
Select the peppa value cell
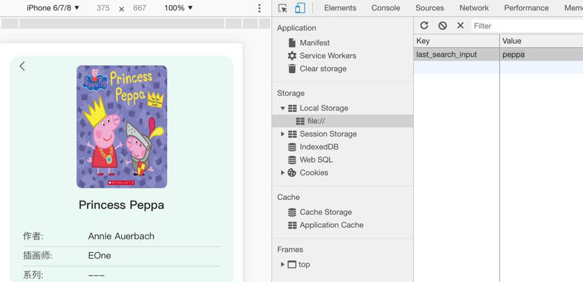pos(542,54)
